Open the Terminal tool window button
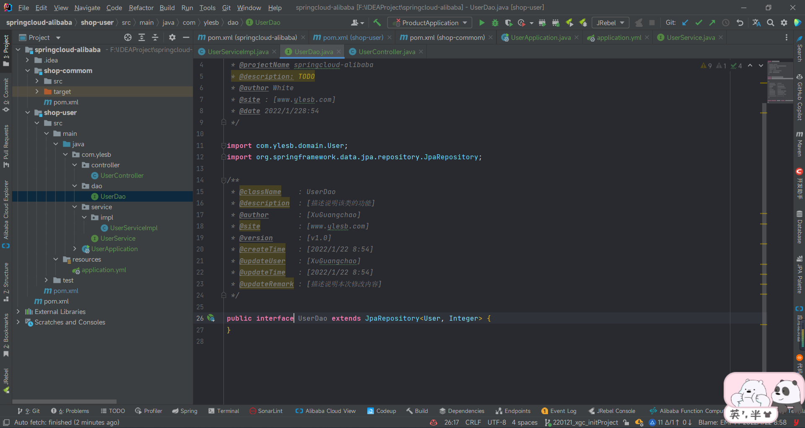 tap(223, 411)
